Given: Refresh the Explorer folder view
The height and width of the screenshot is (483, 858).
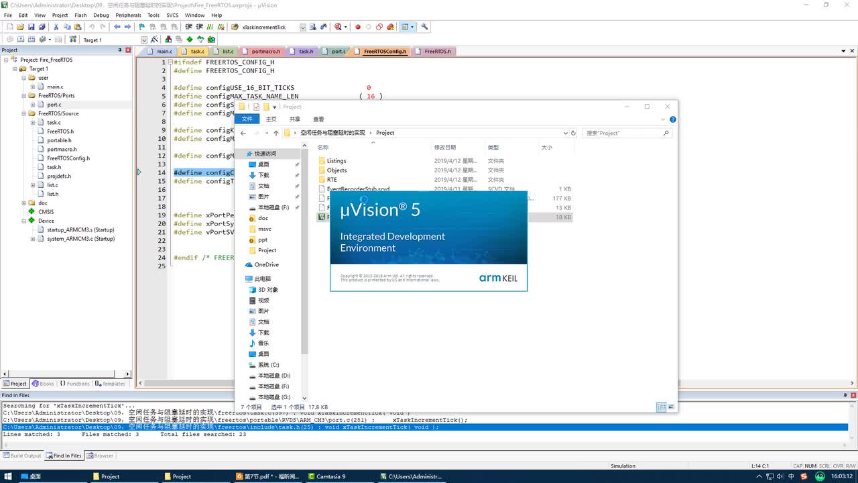Looking at the screenshot, I should (573, 133).
